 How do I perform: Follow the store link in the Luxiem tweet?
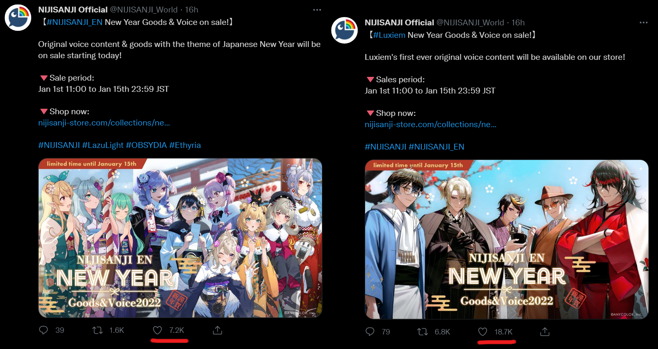(x=430, y=124)
